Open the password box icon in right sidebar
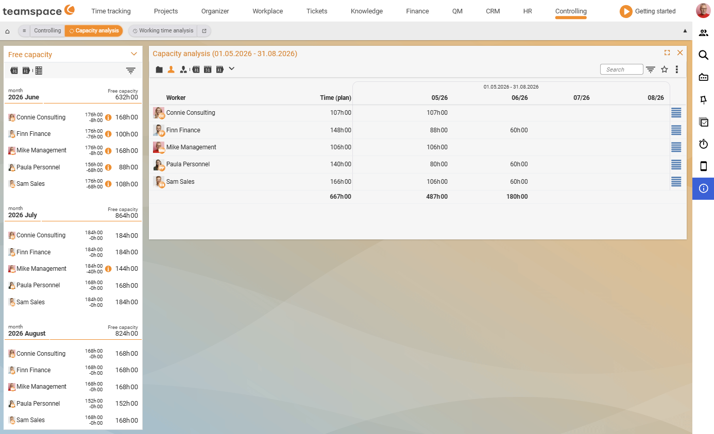 coord(703,77)
